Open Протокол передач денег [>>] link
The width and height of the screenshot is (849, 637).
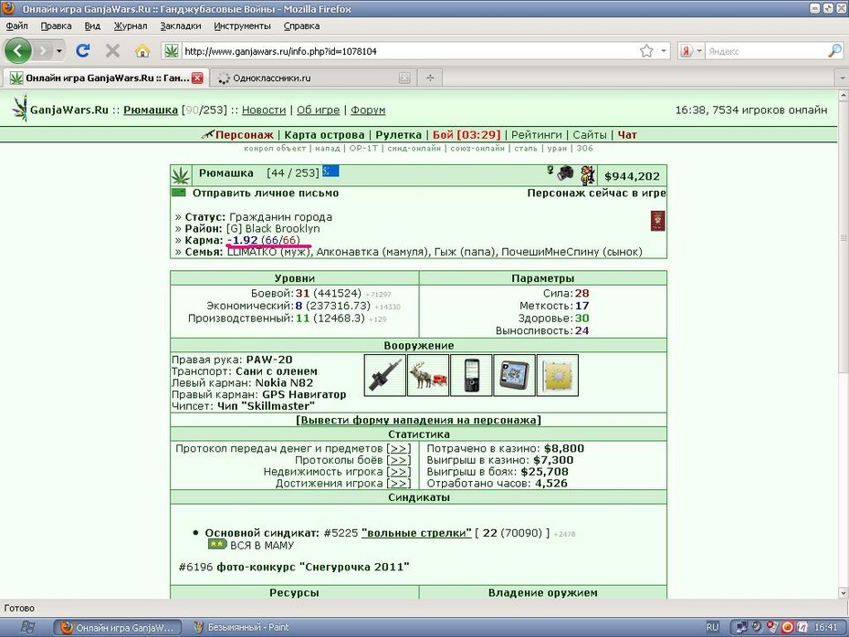(x=399, y=448)
